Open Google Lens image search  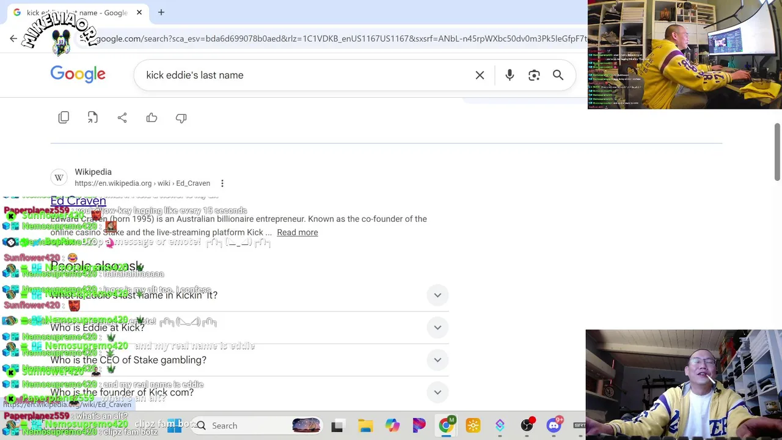point(534,75)
